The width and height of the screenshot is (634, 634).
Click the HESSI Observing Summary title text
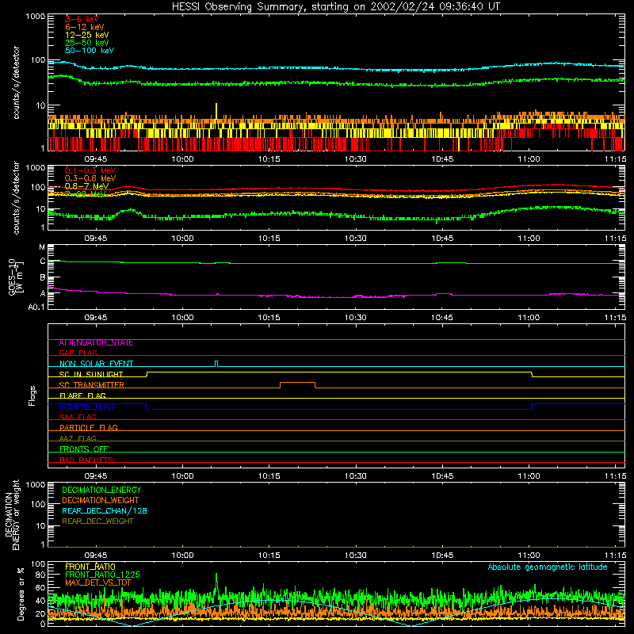point(335,6)
